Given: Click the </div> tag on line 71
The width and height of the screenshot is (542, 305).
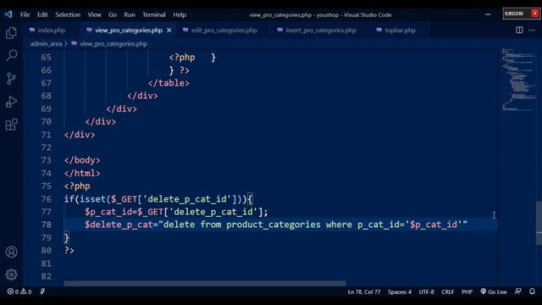Looking at the screenshot, I should pos(80,135).
